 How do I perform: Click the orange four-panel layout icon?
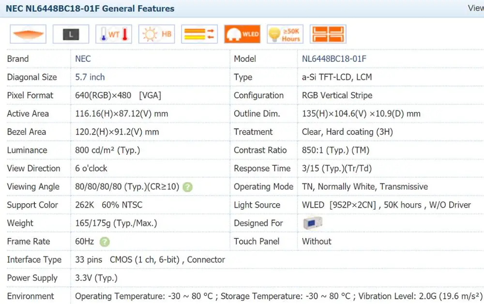[x=328, y=34]
